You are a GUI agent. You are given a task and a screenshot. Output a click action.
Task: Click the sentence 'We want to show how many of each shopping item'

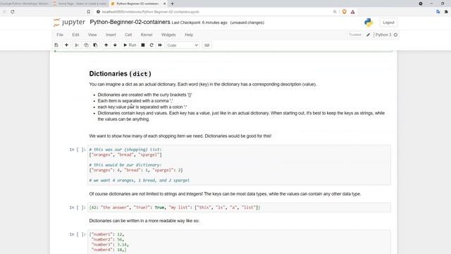point(180,136)
